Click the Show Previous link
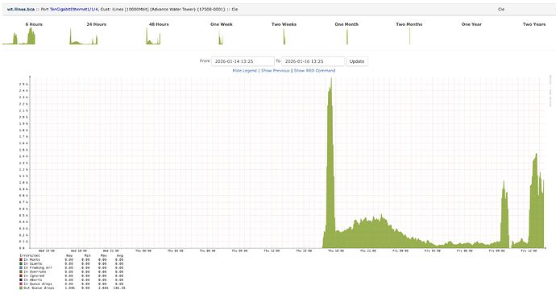The image size is (556, 298). [275, 71]
